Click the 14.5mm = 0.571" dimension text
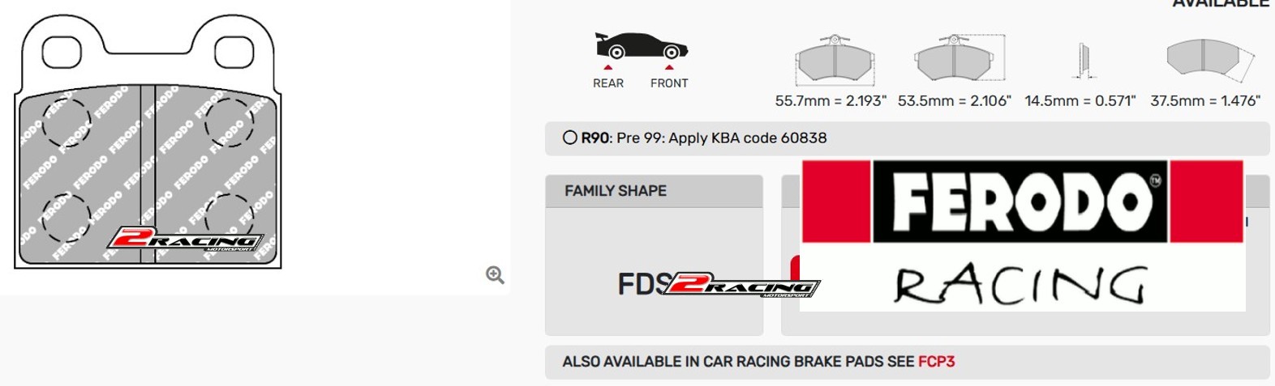 [1080, 101]
